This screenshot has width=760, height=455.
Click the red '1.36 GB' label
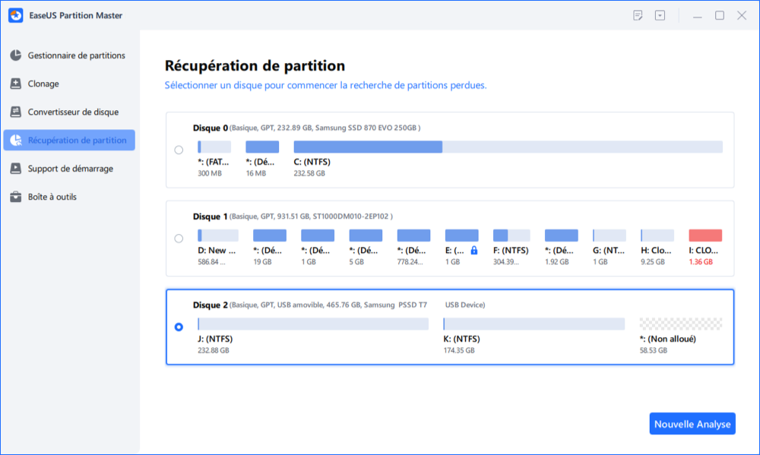click(701, 262)
